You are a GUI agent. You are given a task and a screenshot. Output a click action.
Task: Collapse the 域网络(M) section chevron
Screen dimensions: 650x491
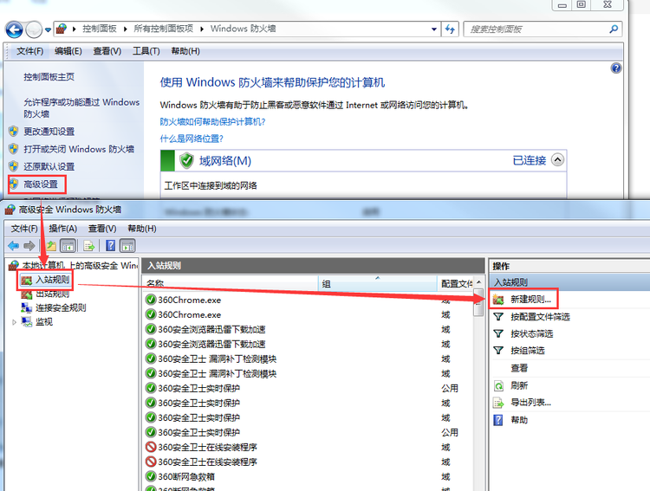[x=557, y=160]
